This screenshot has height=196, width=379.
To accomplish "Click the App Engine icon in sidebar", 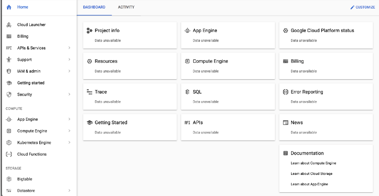I will point(9,119).
